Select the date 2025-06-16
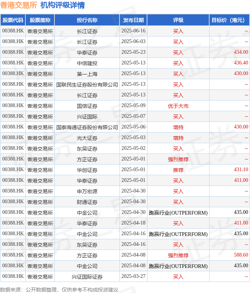Image resolution: width=250 pixels, height=293 pixels. tap(133, 31)
